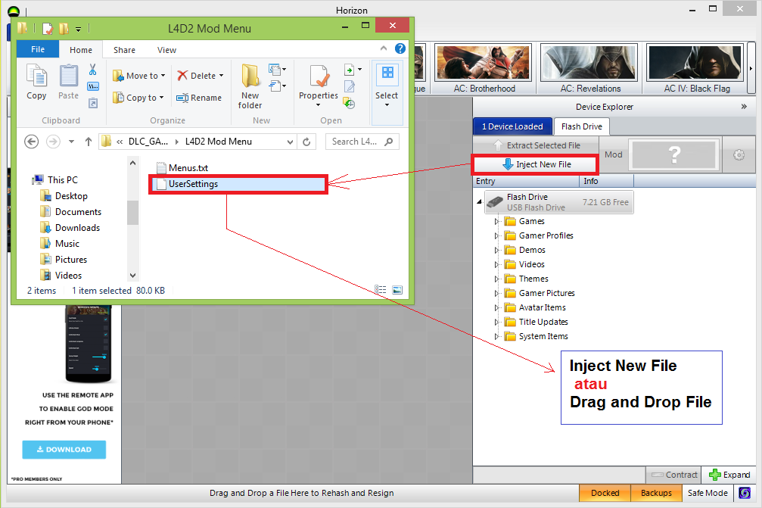The image size is (762, 508).
Task: Go forward in Explorer navigation
Action: pyautogui.click(x=53, y=142)
